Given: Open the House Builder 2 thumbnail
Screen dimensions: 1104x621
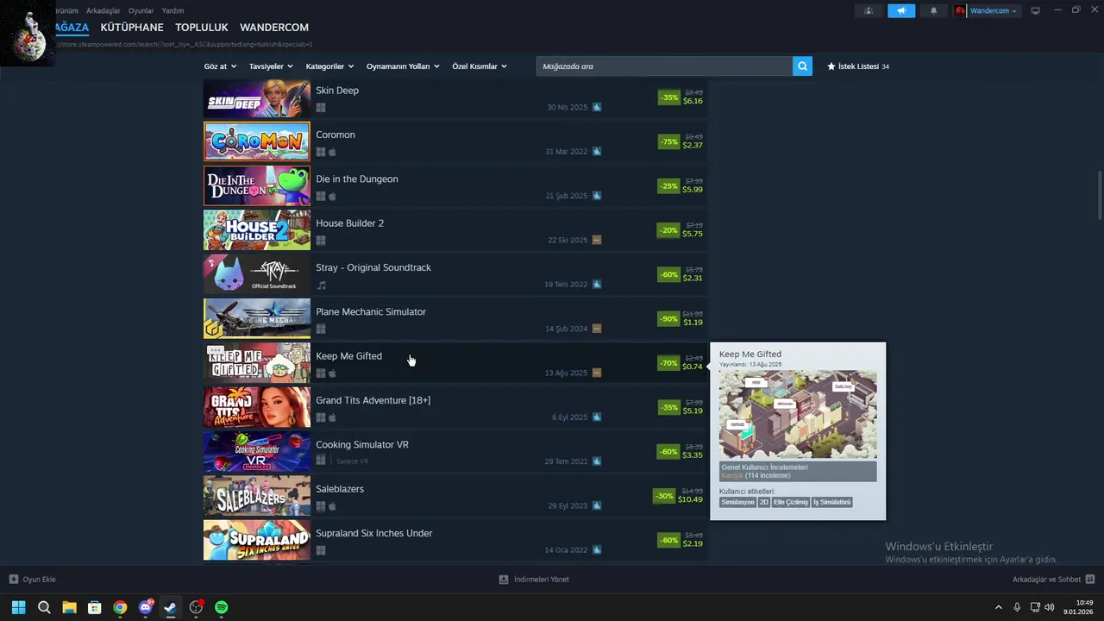Looking at the screenshot, I should click(x=257, y=229).
